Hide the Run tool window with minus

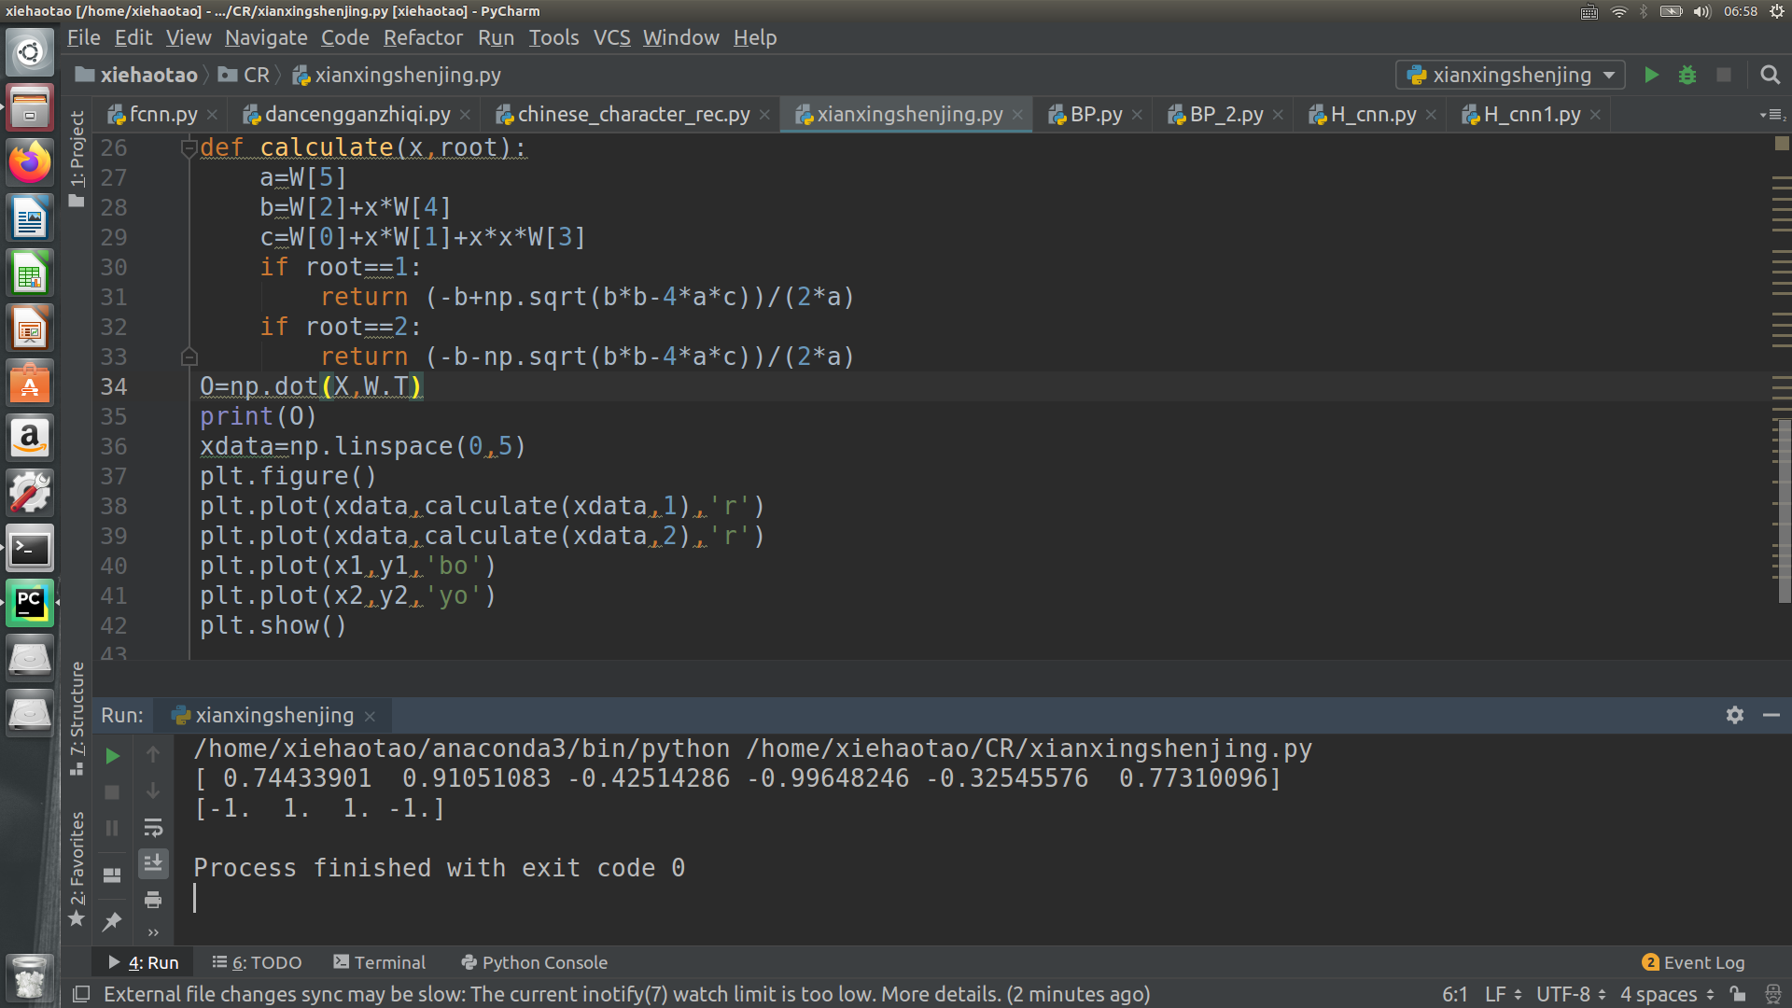[1771, 715]
